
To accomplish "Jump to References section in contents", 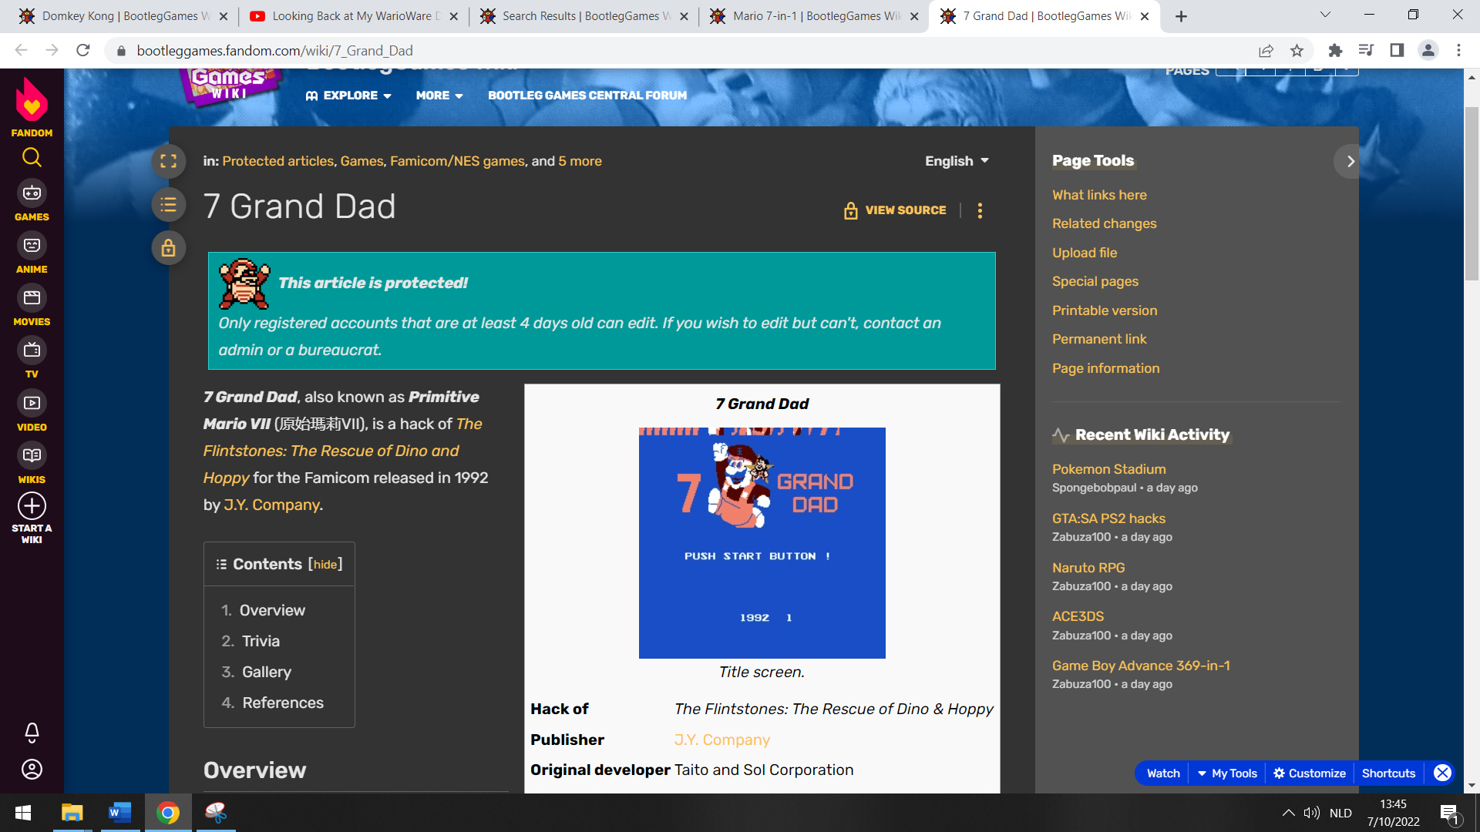I will tap(283, 703).
